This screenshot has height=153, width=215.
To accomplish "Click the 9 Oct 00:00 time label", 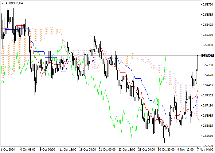I will [x=48, y=150].
